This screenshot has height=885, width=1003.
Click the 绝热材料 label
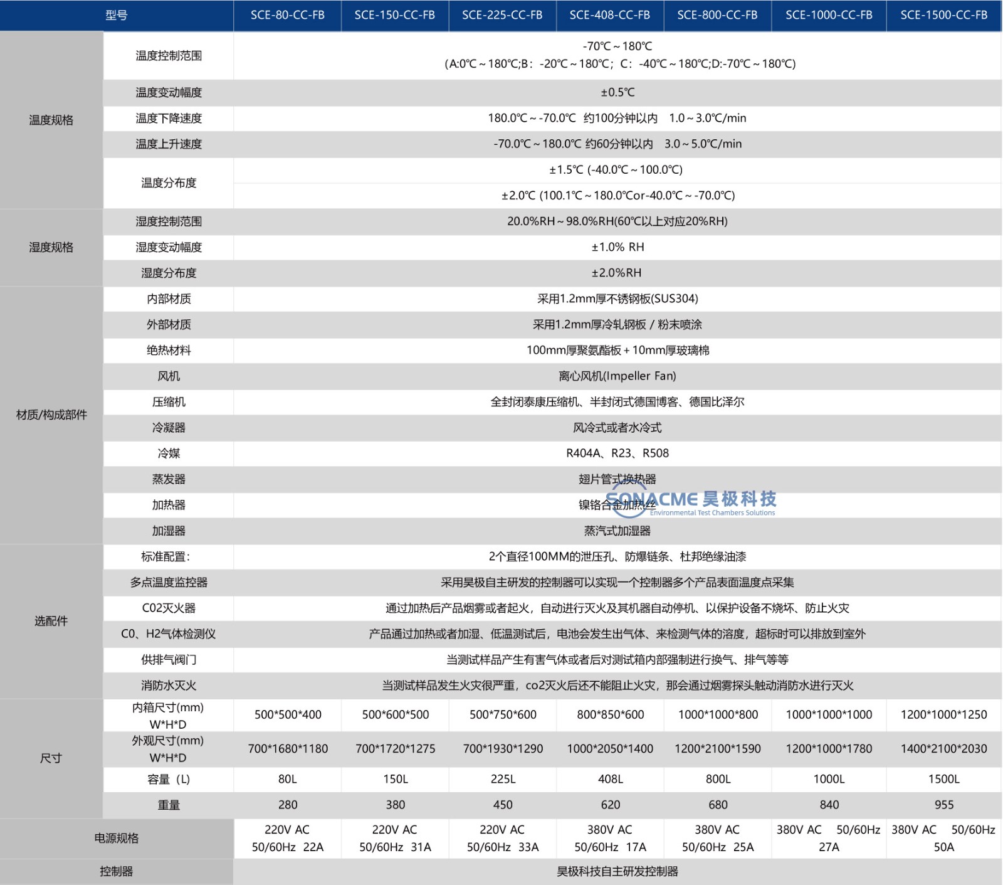pos(169,350)
